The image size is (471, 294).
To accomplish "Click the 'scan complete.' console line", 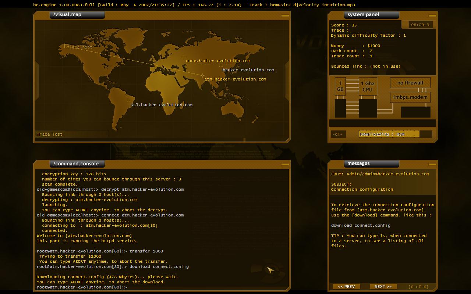I will click(x=60, y=184).
